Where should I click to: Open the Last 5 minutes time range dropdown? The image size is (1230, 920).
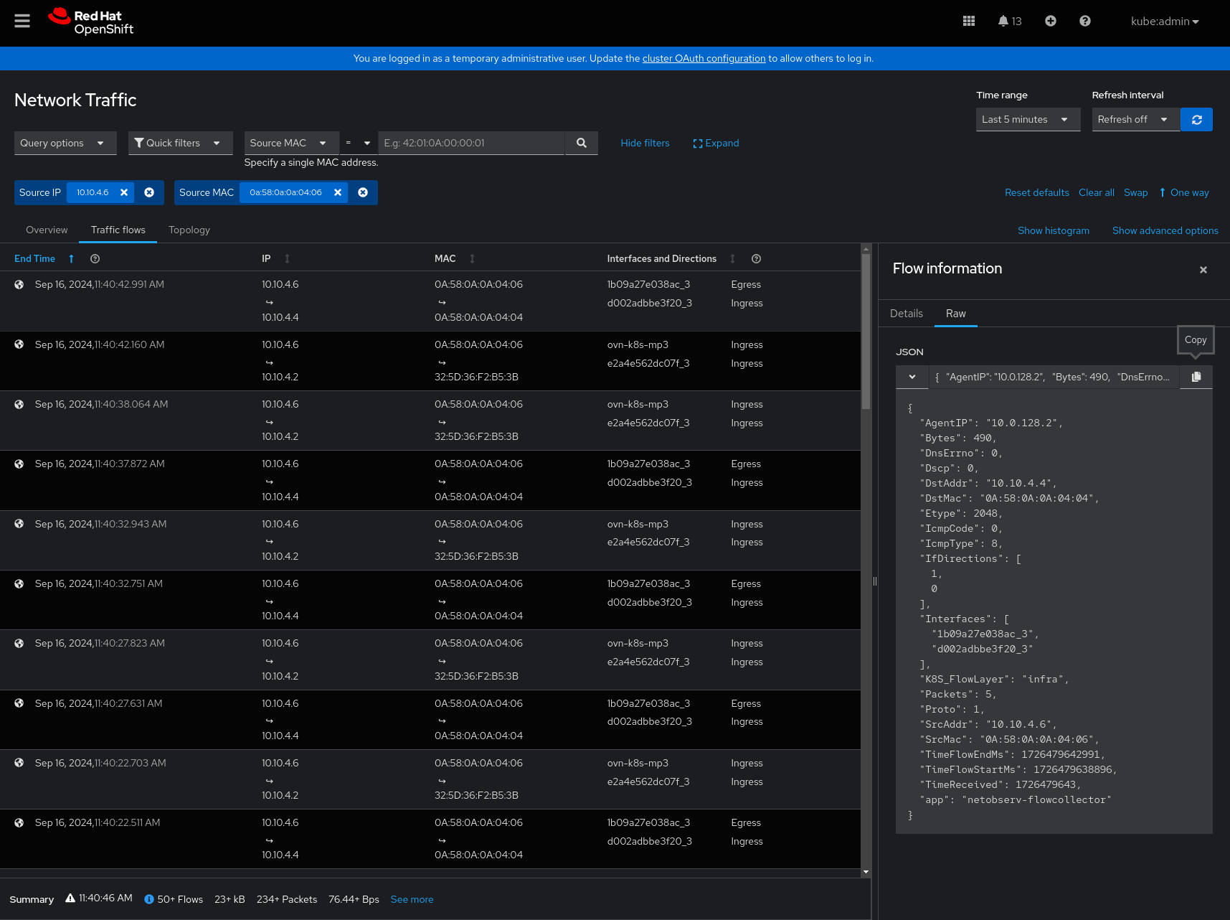(1027, 120)
